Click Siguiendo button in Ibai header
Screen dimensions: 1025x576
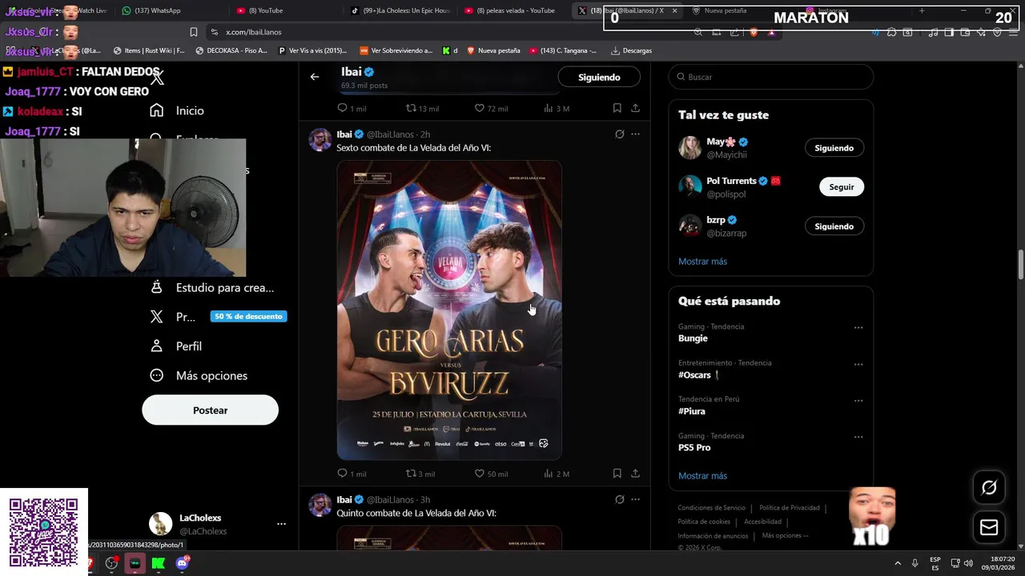tap(599, 77)
